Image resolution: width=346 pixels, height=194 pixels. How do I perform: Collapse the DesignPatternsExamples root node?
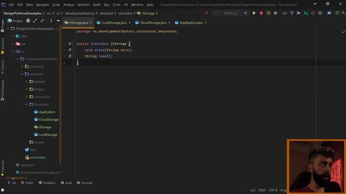[x=8, y=29]
